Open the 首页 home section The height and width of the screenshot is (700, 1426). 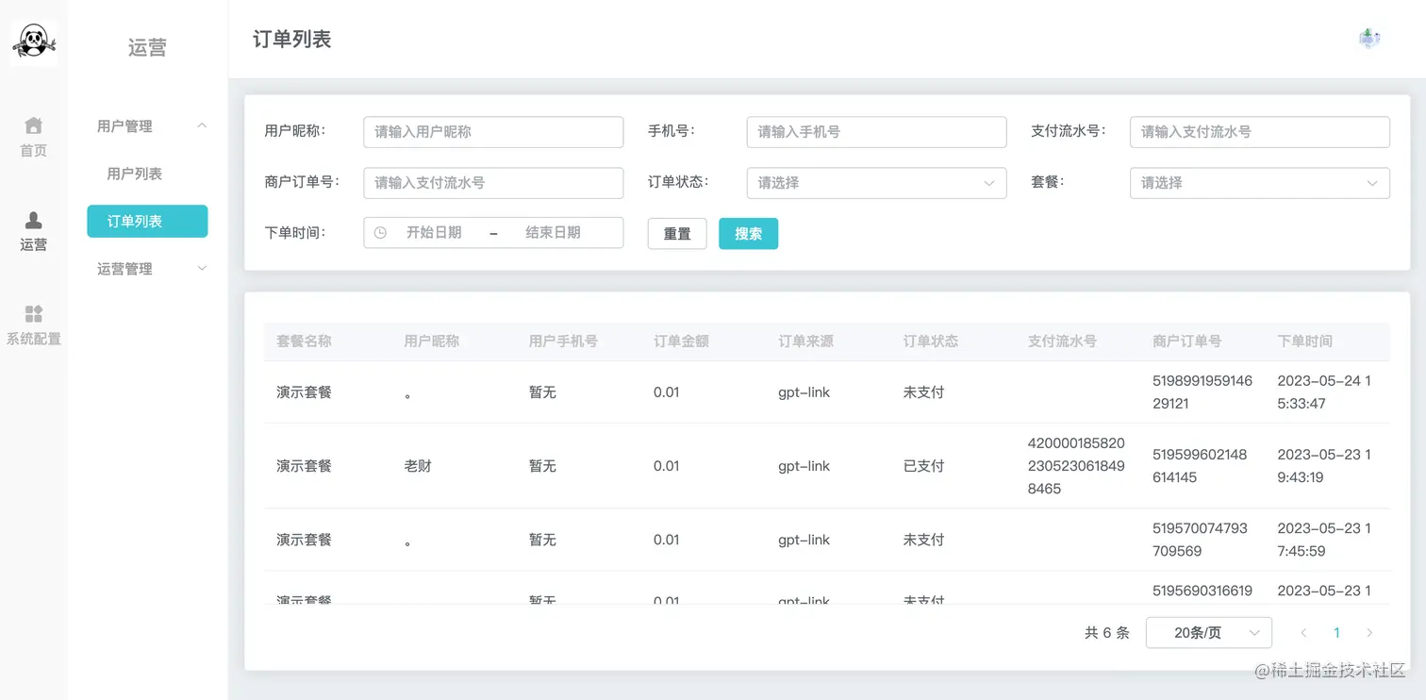coord(34,137)
